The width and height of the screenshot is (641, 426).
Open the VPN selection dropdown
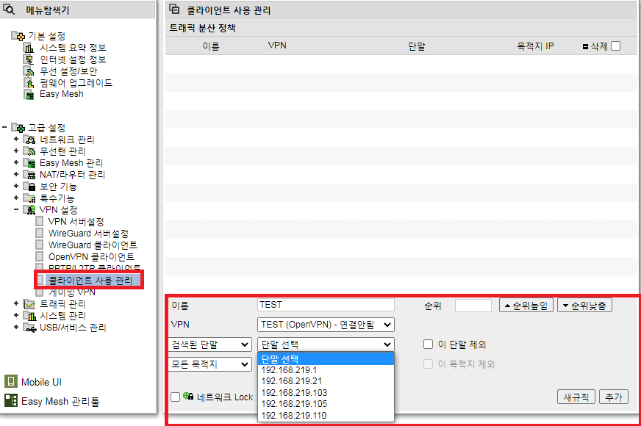point(326,325)
